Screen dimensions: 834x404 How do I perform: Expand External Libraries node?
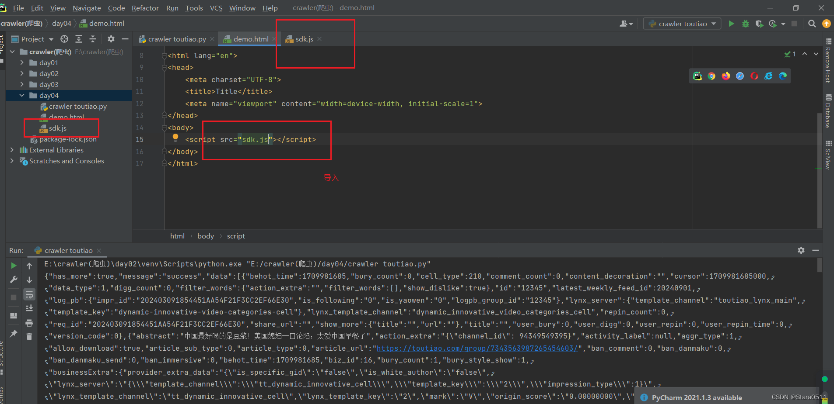click(x=12, y=150)
